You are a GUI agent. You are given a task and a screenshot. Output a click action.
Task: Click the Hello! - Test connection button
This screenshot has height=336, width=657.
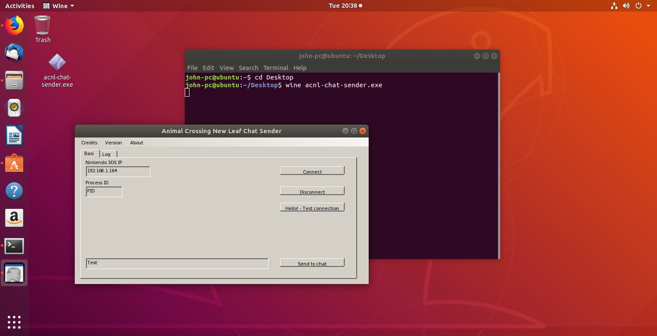[312, 208]
